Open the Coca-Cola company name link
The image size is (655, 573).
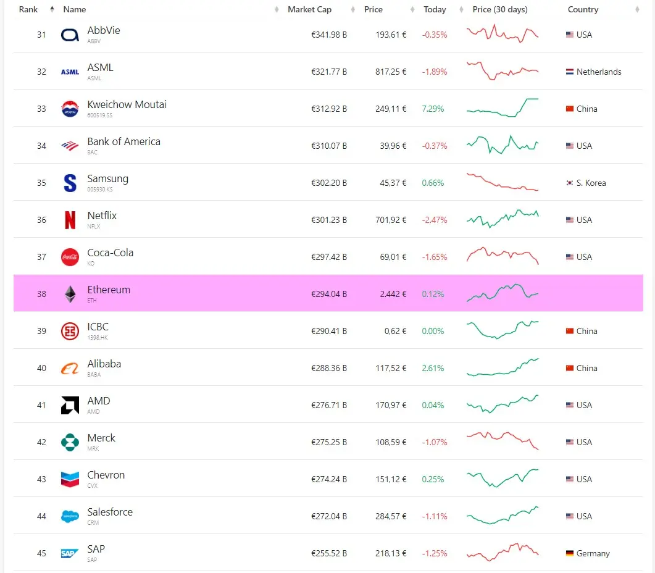click(x=111, y=253)
